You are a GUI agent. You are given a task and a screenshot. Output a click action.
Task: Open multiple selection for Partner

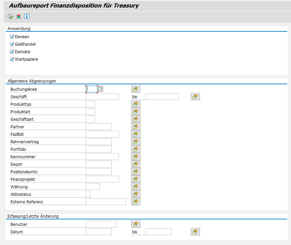click(x=136, y=127)
